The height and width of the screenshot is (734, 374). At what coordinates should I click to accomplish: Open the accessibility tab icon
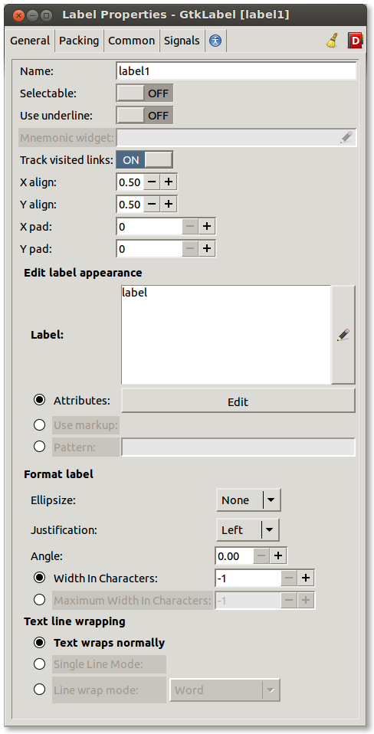tap(215, 41)
